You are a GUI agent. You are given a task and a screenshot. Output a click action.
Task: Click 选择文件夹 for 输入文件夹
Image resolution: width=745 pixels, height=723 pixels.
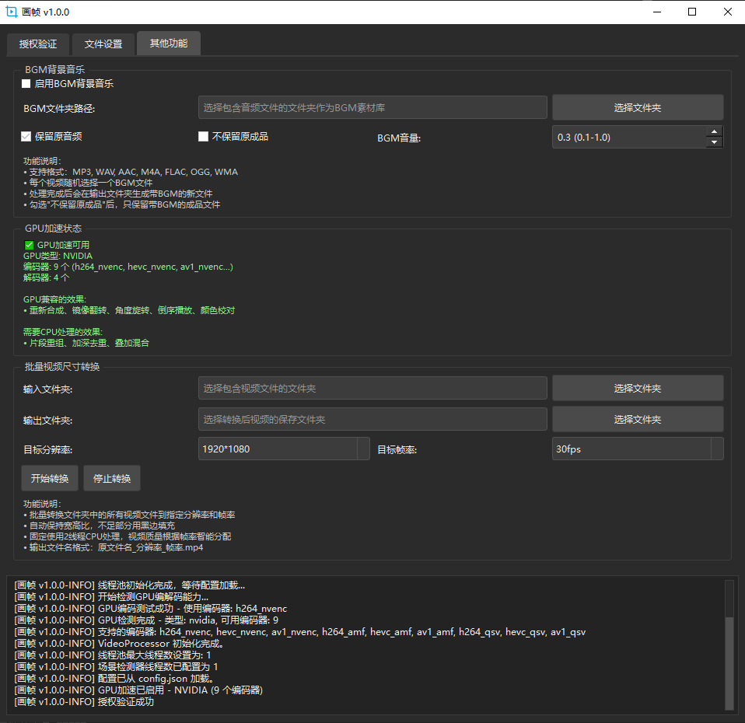(637, 388)
